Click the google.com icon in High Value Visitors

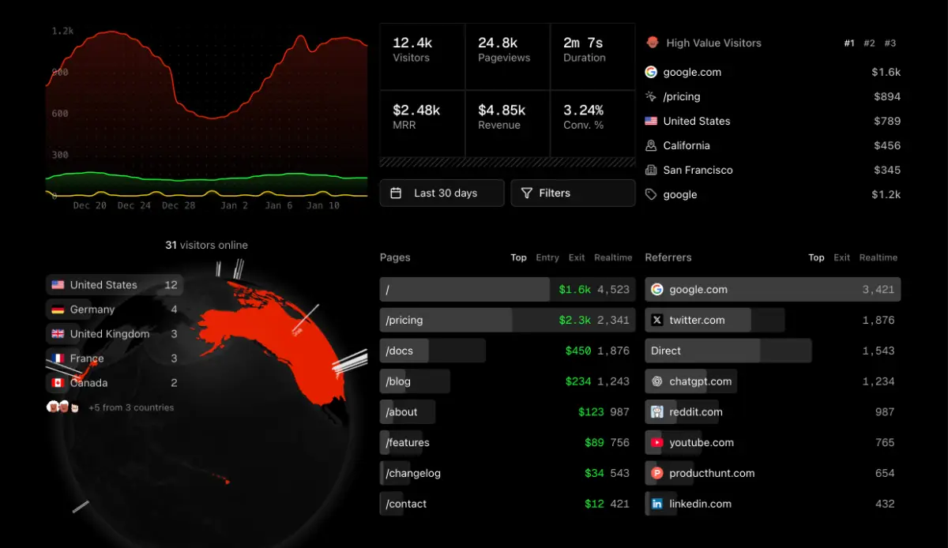tap(651, 72)
